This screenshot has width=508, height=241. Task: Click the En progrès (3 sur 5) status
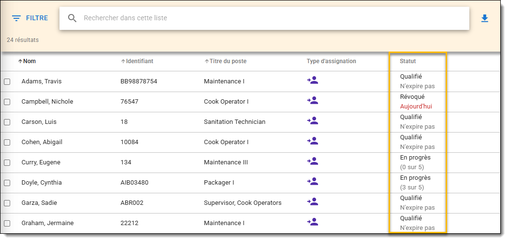click(415, 183)
